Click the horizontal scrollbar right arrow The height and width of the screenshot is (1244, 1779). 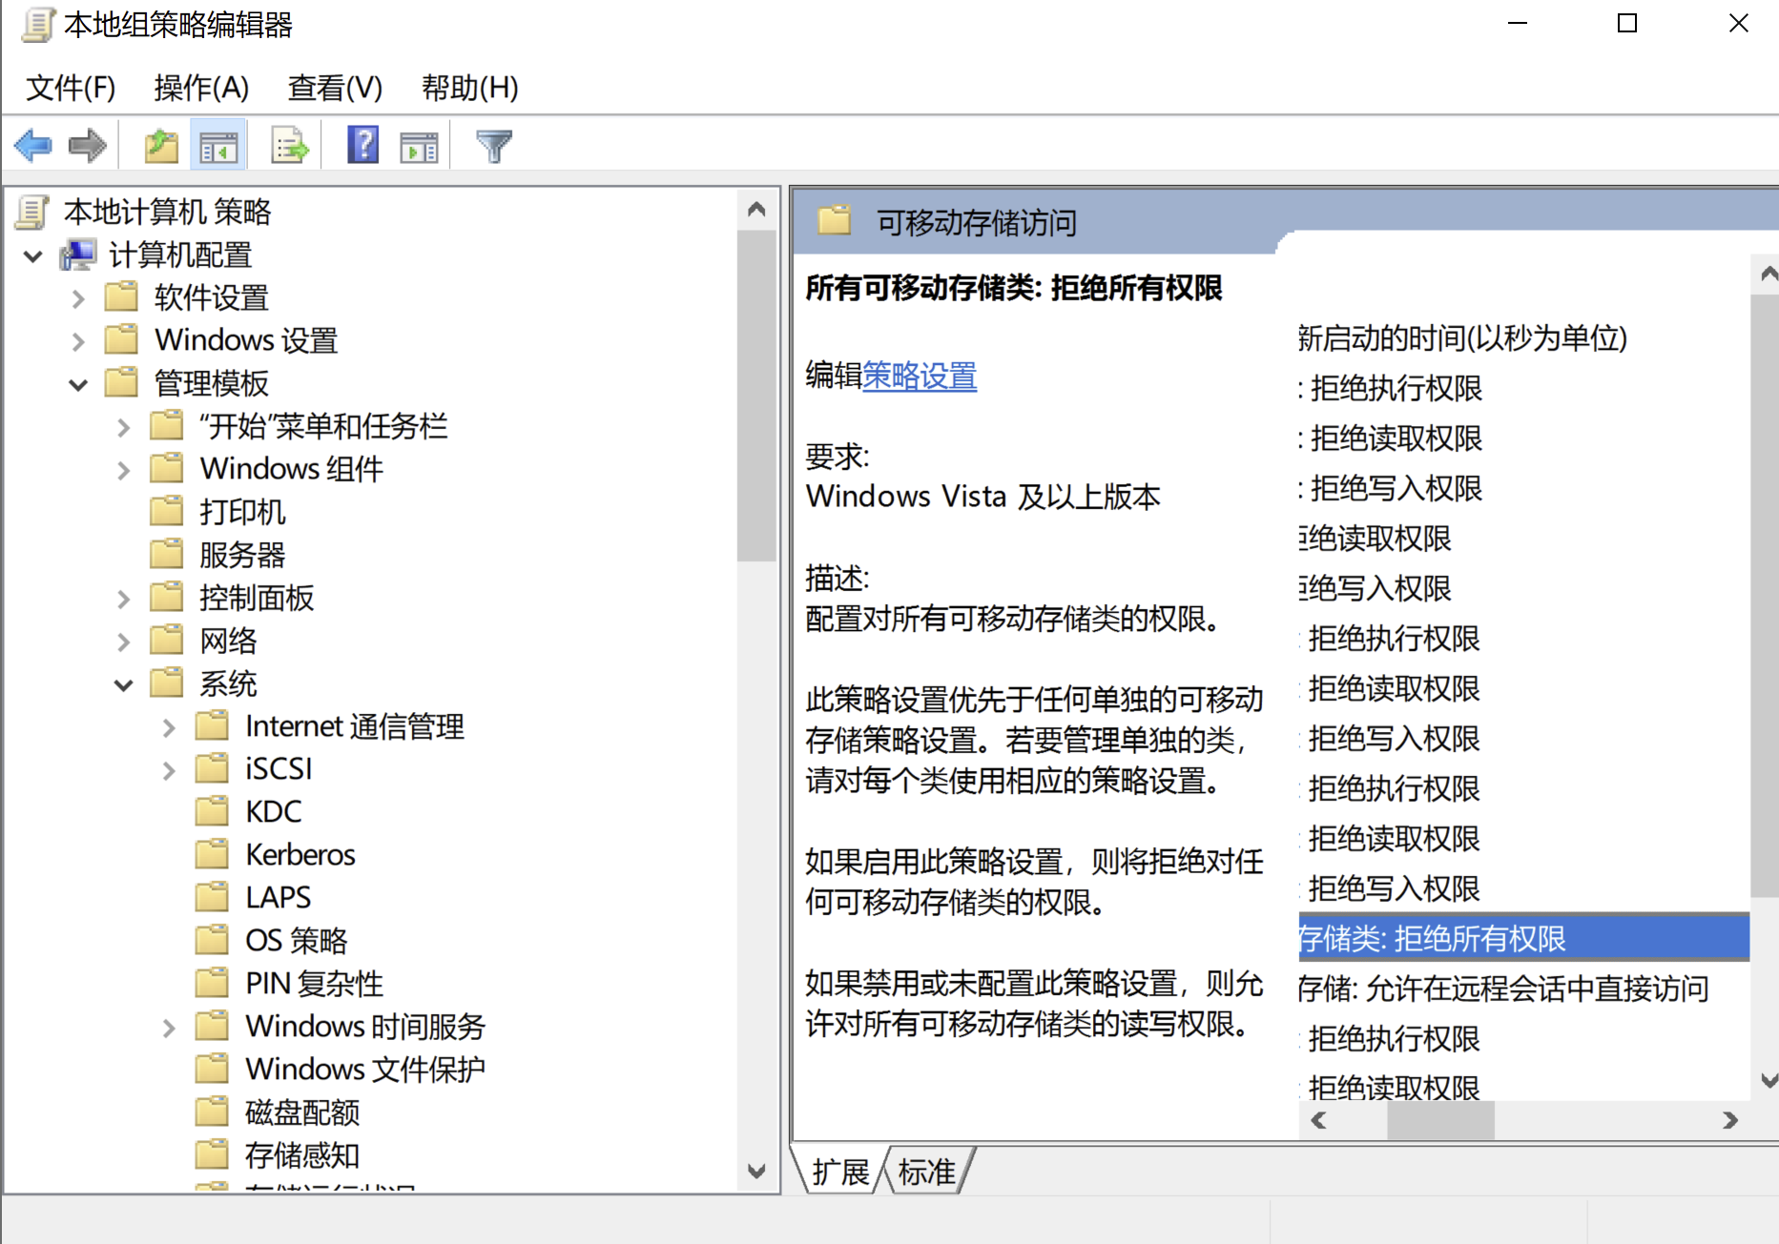1729,1120
